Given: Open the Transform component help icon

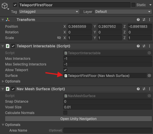Looking at the screenshot, I should pos(138,20).
